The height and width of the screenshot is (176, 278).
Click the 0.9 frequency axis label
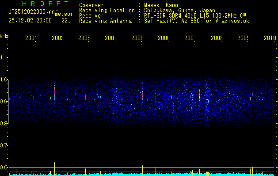[4, 102]
